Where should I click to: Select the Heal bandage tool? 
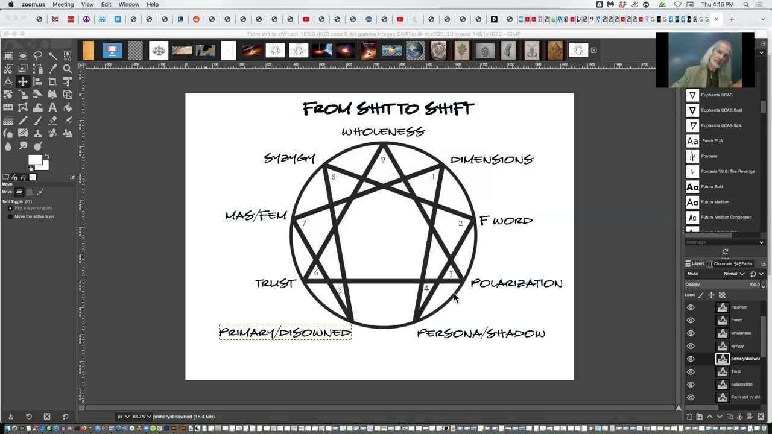[x=52, y=133]
